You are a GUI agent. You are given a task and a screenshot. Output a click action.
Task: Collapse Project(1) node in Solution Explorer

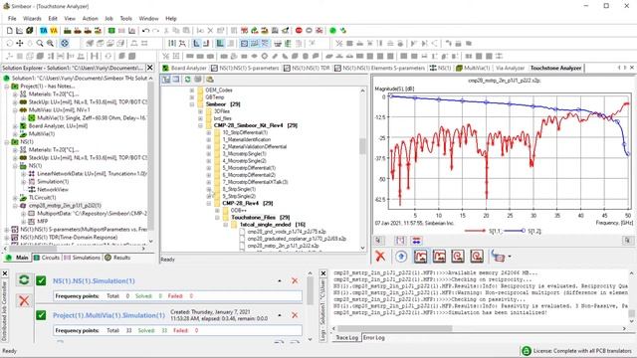(x=7, y=87)
